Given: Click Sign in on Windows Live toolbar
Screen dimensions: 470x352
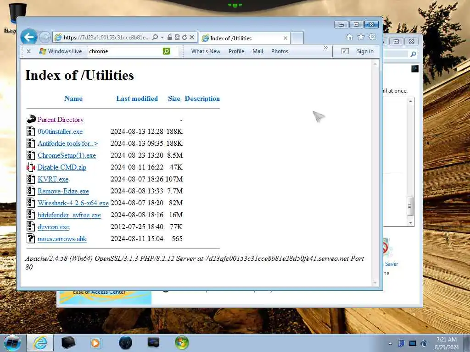Looking at the screenshot, I should (x=365, y=51).
